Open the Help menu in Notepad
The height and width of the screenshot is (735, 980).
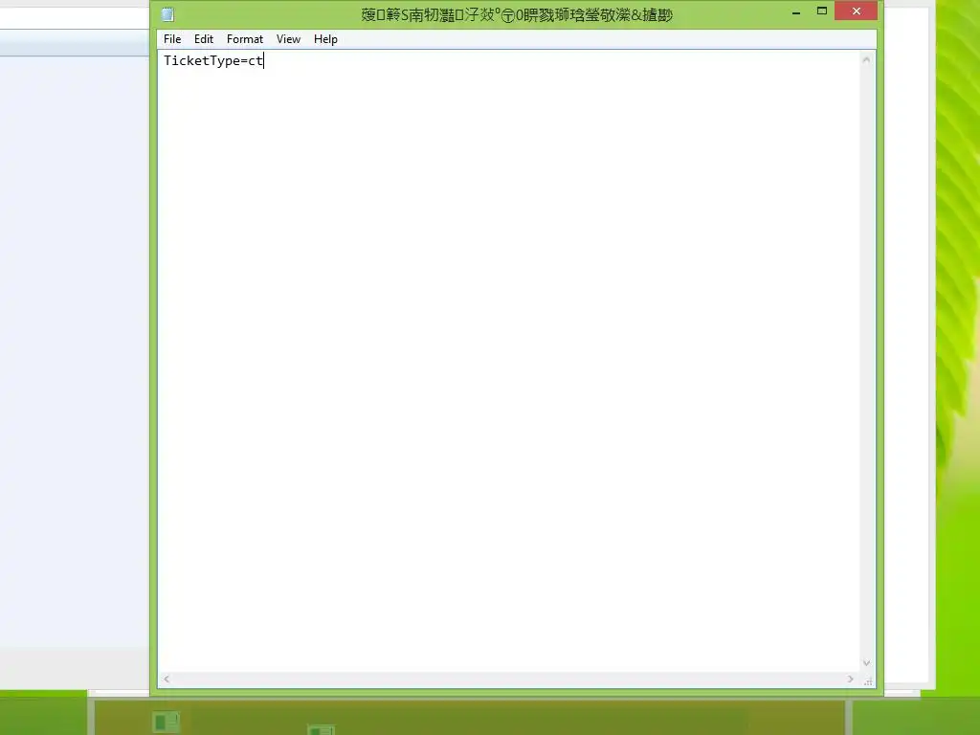tap(325, 38)
